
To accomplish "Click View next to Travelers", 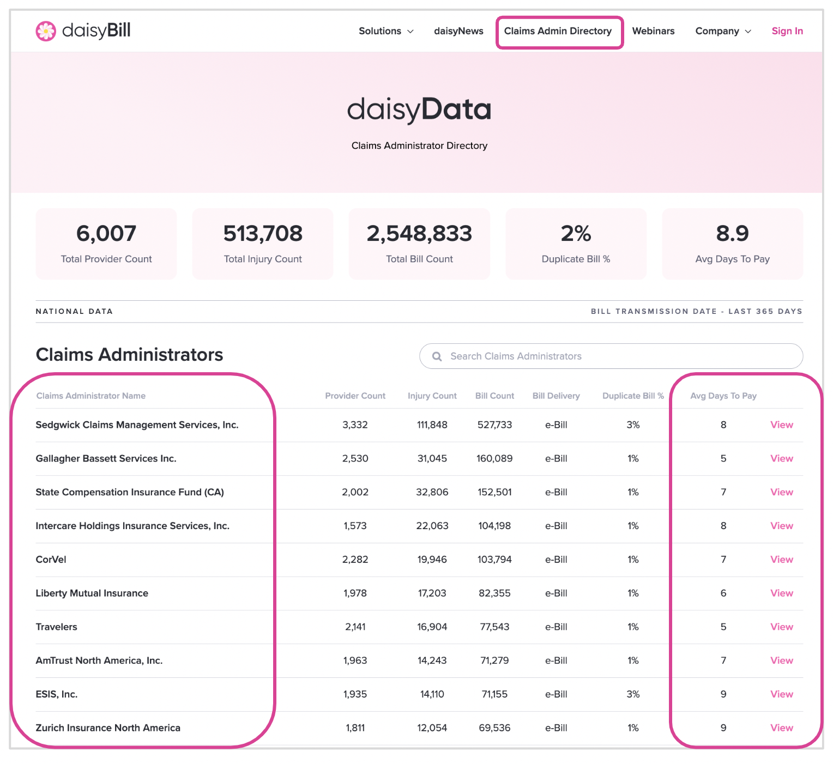I will (782, 627).
